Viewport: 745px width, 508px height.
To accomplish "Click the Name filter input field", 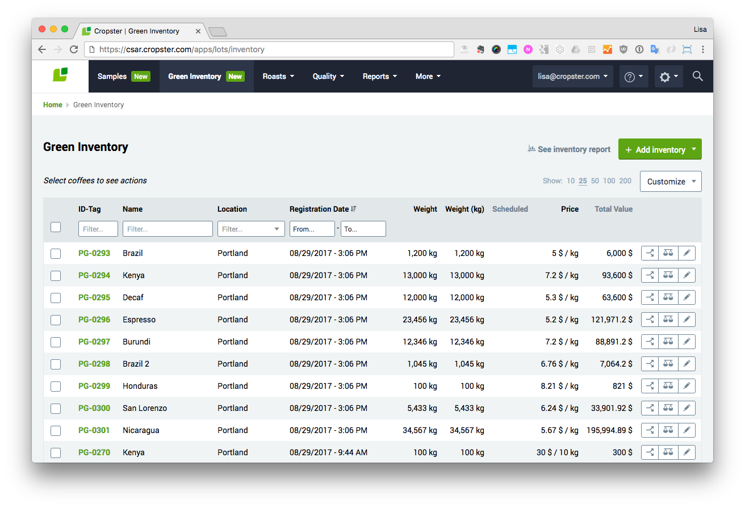I will [x=168, y=229].
